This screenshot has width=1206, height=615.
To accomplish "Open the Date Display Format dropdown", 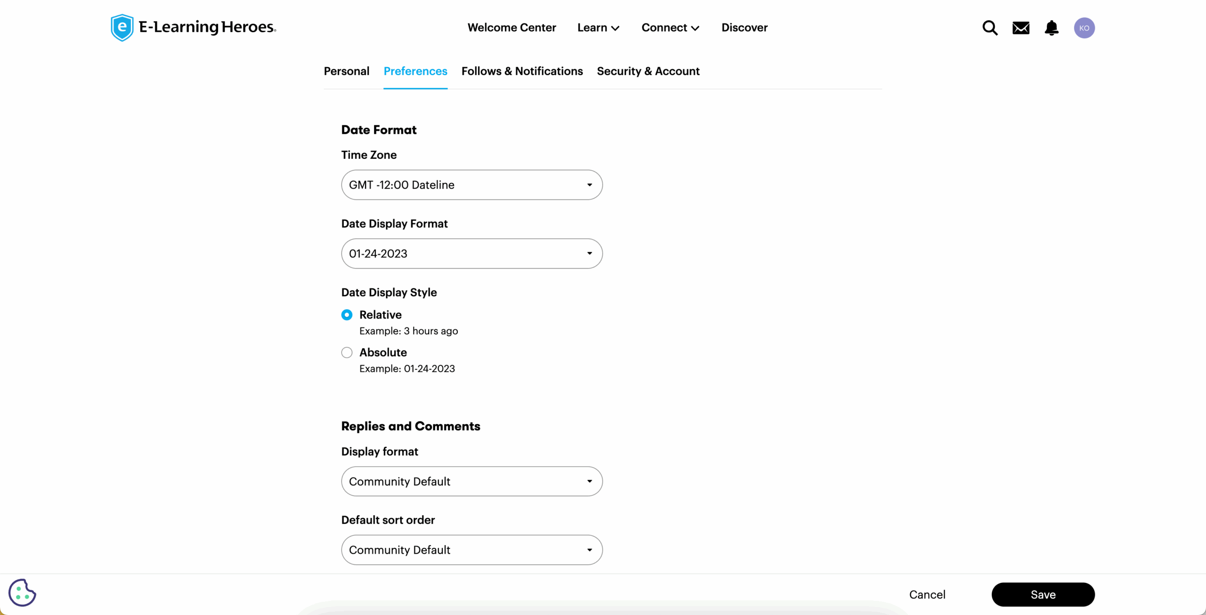I will tap(472, 254).
